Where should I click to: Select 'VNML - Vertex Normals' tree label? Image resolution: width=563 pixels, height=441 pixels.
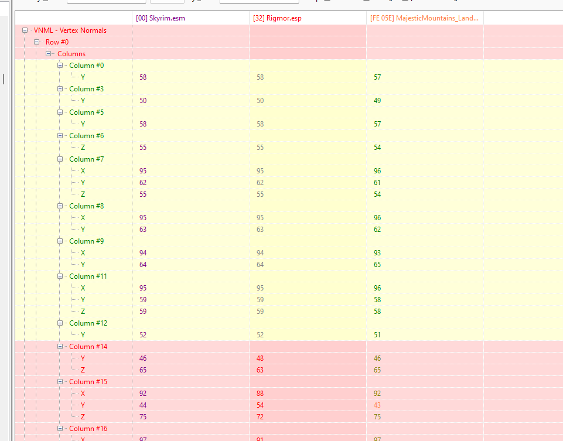(70, 30)
